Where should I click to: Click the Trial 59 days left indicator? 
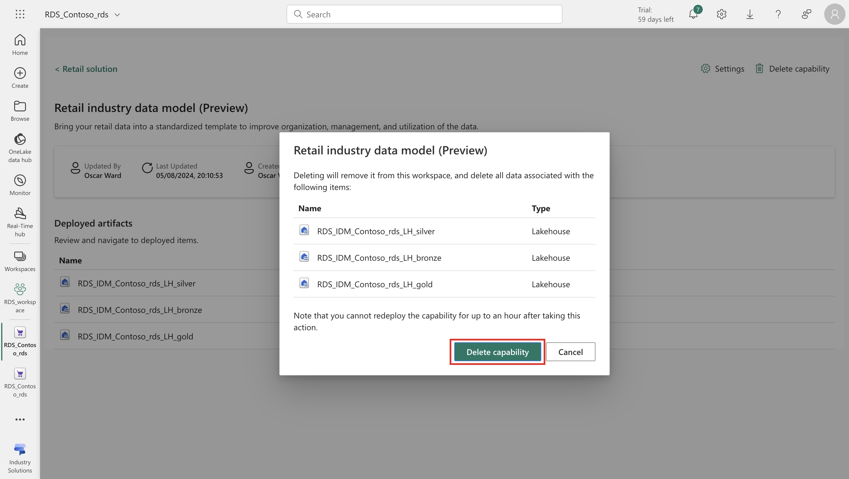(x=655, y=14)
